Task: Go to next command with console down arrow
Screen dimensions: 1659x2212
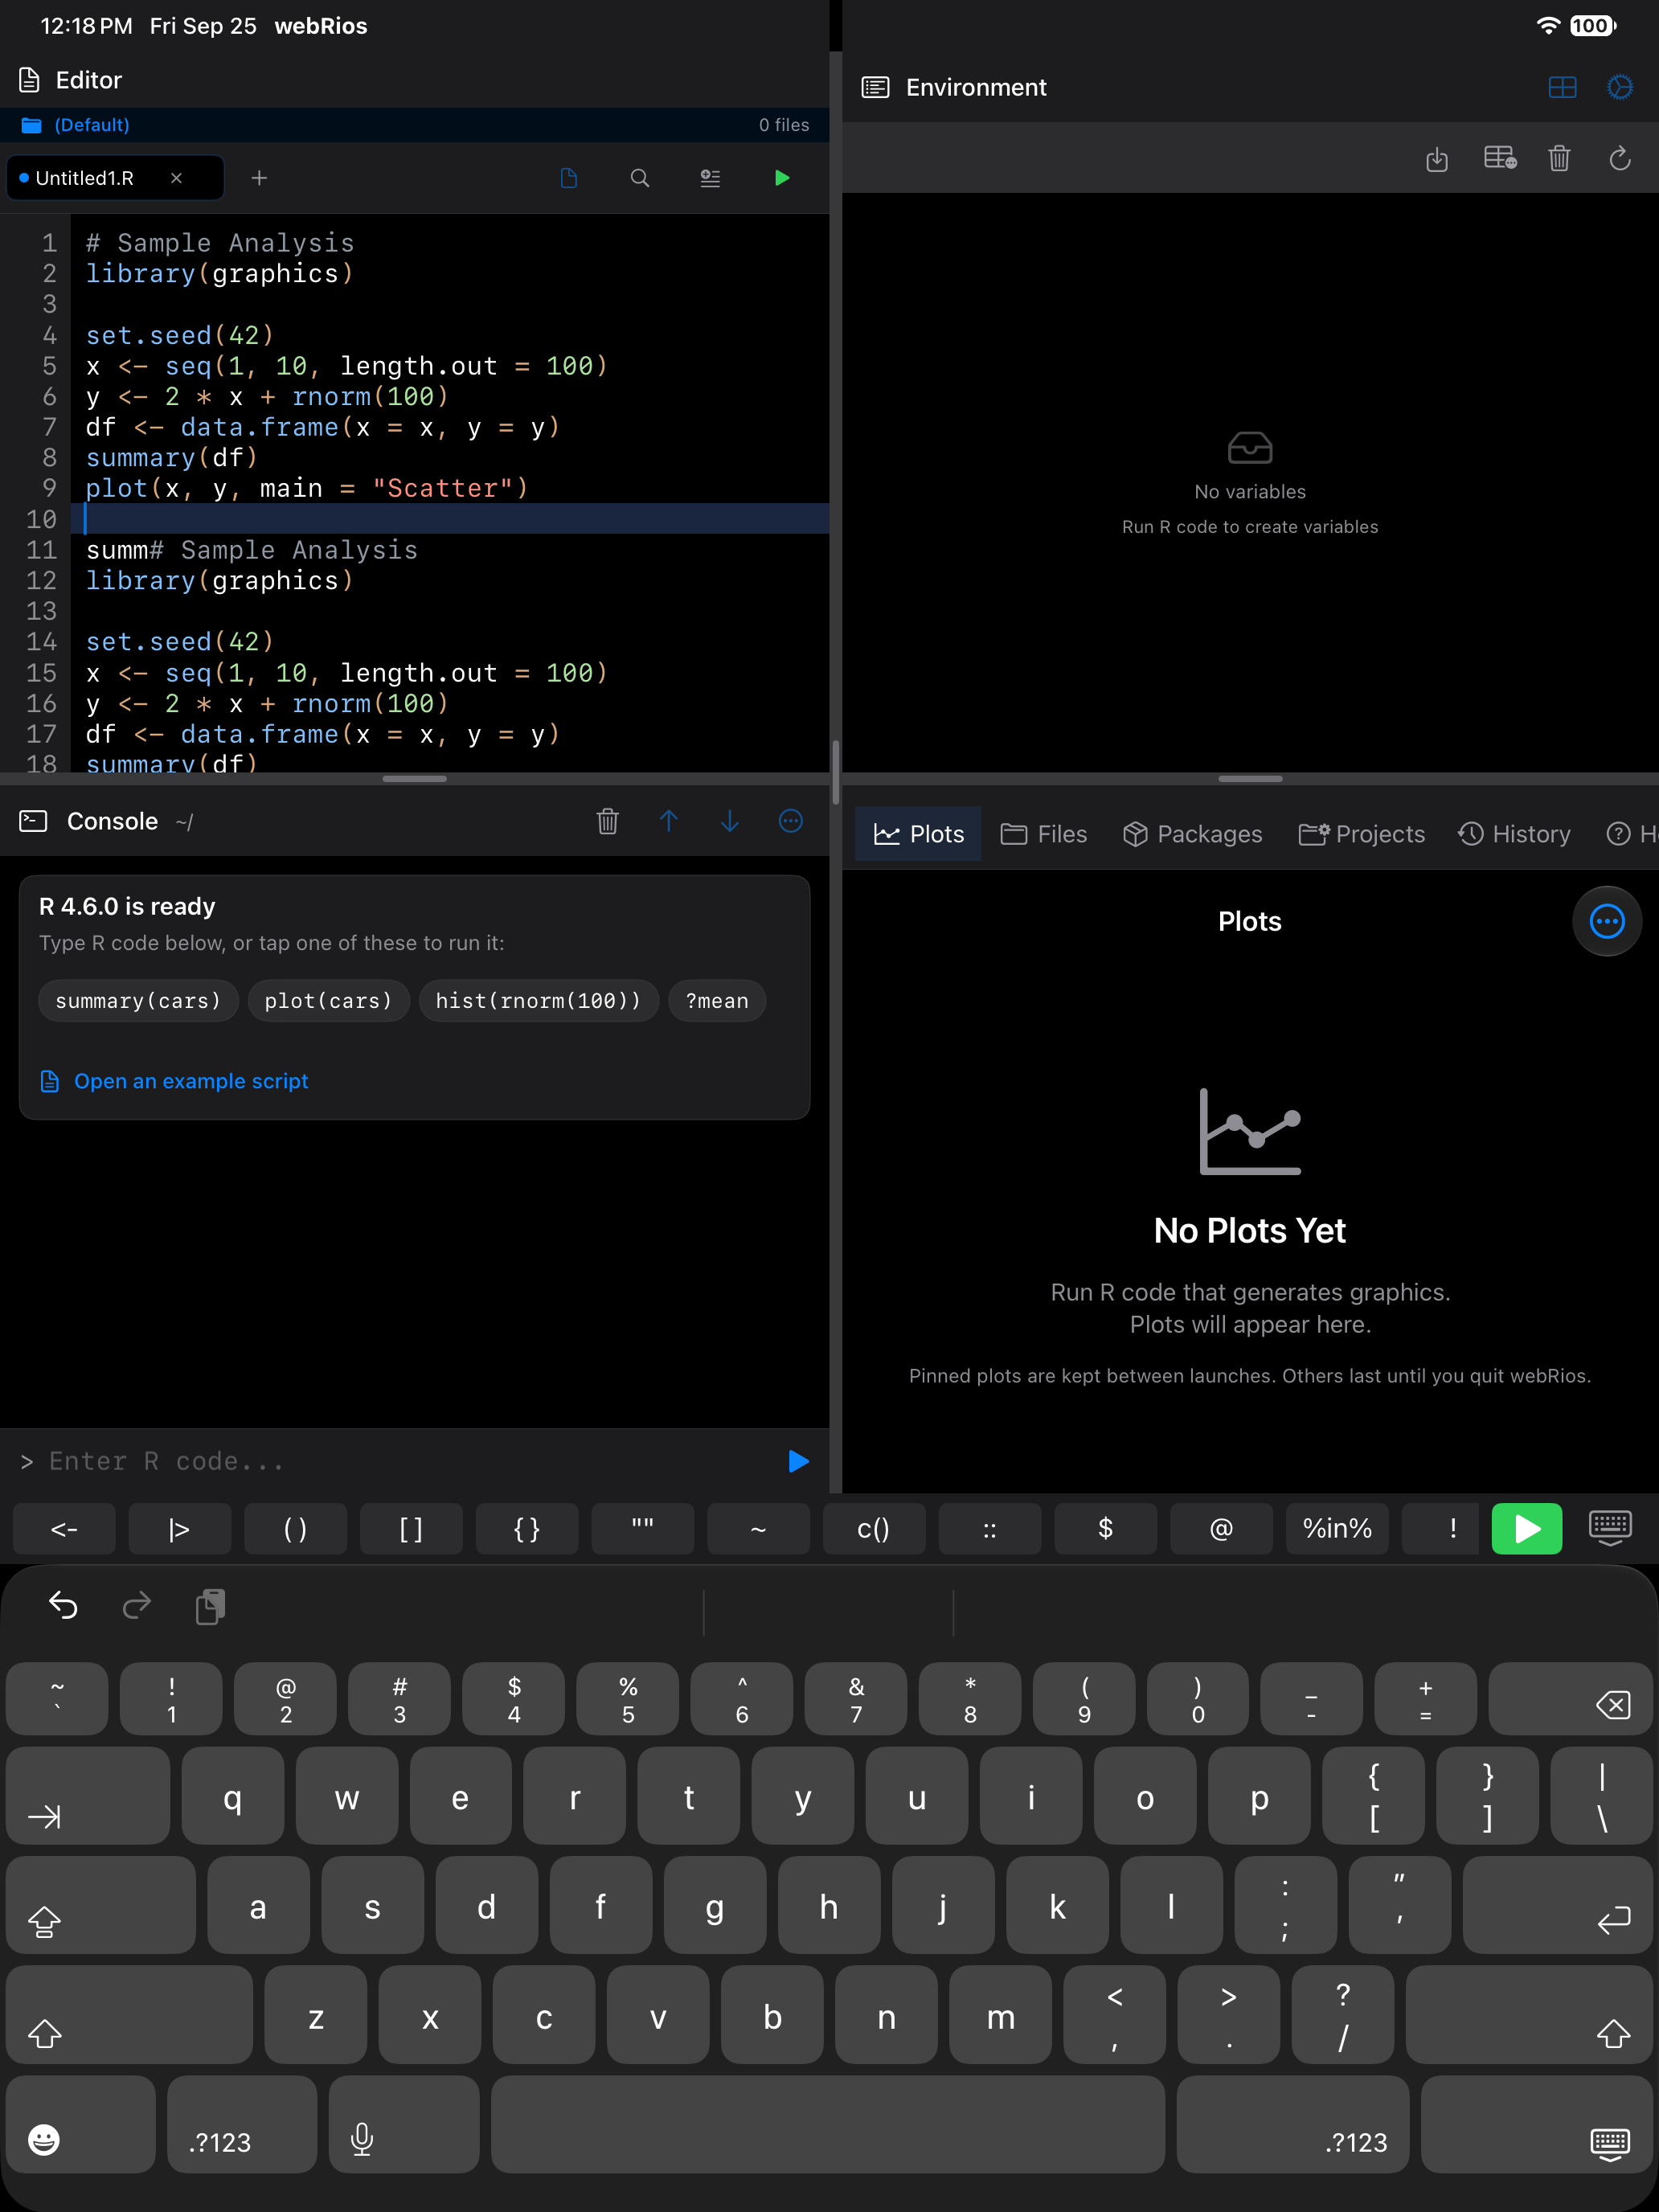Action: (x=730, y=821)
